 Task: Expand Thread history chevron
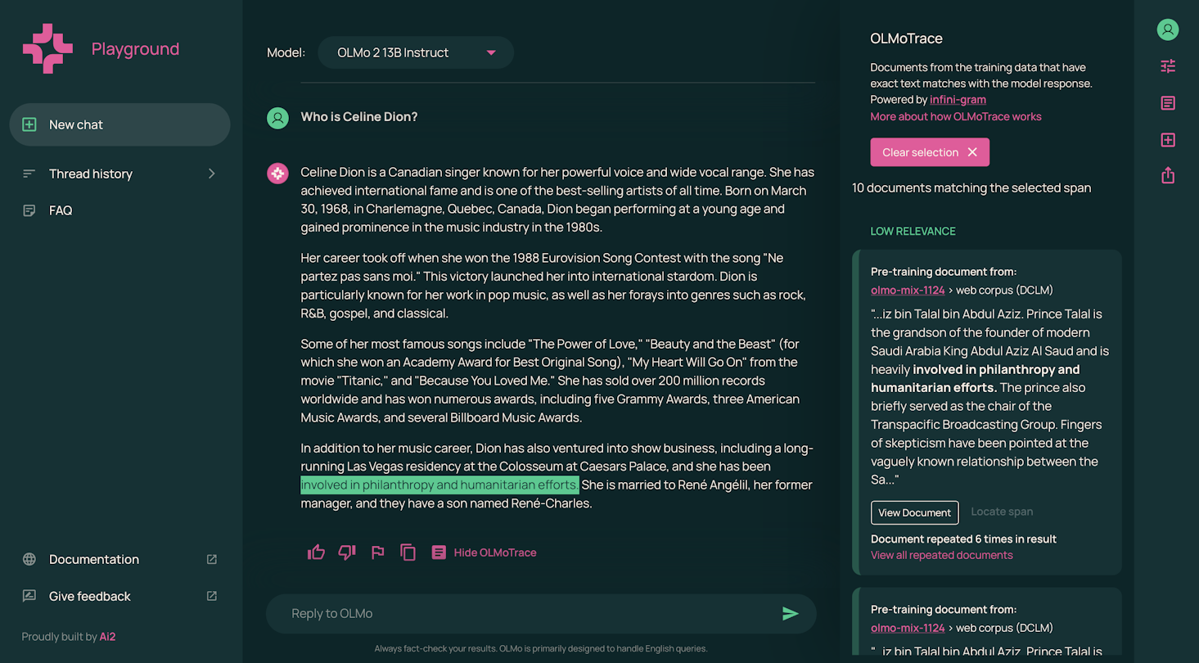tap(211, 174)
